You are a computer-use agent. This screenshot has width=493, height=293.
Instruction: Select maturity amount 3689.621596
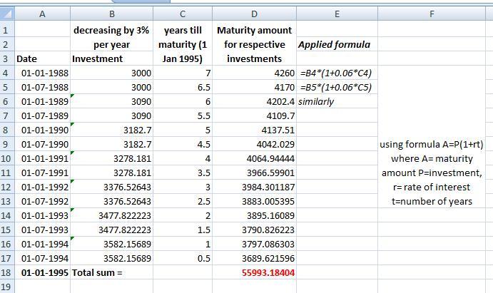tap(255, 258)
